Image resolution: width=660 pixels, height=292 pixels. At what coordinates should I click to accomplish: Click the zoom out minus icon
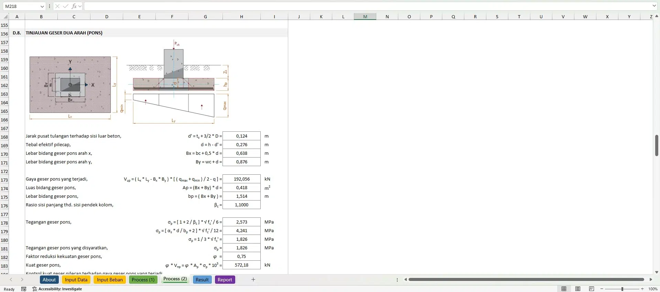602,289
